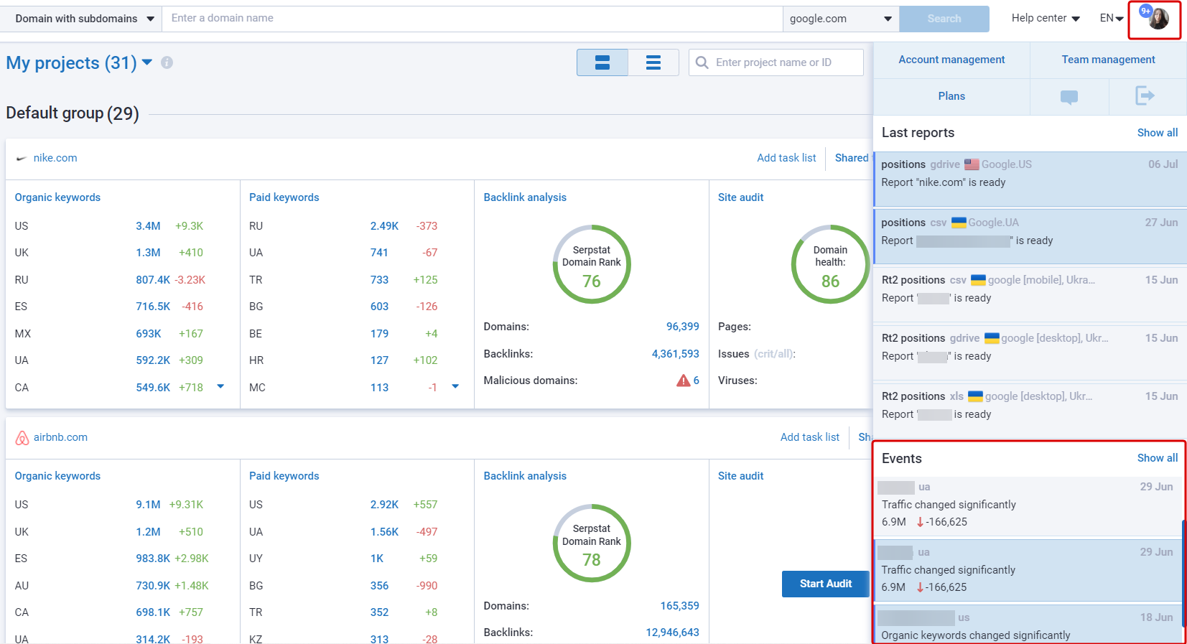Open the google.com search engine dropdown
The image size is (1187, 644).
[839, 19]
